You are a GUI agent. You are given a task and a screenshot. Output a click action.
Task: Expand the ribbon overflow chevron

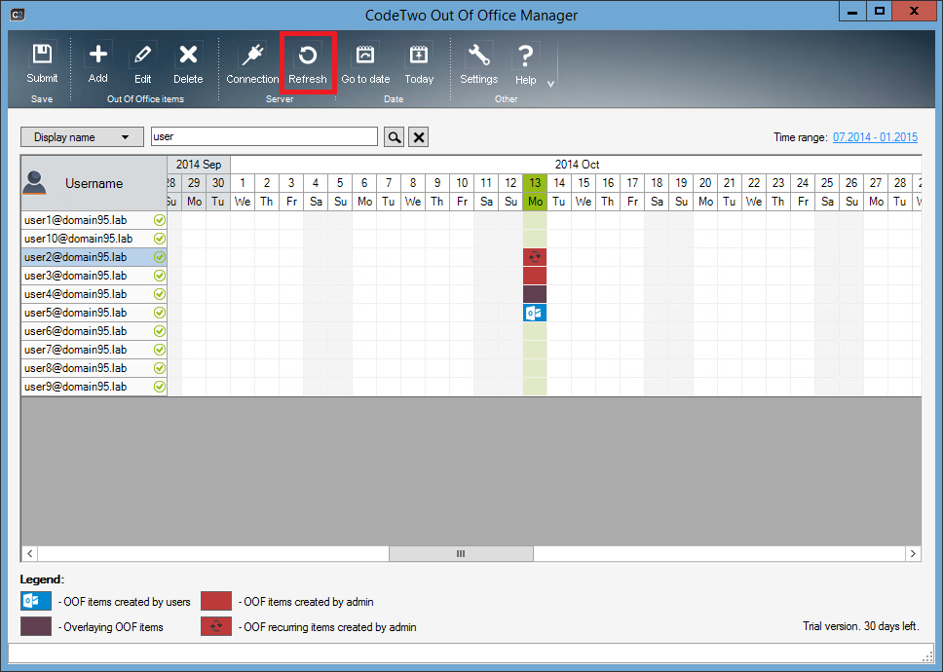click(550, 84)
